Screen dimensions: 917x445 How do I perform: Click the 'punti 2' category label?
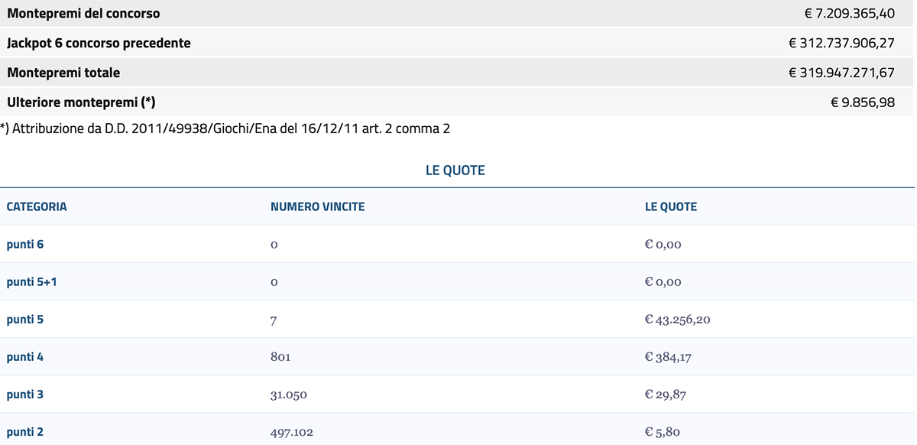click(25, 432)
